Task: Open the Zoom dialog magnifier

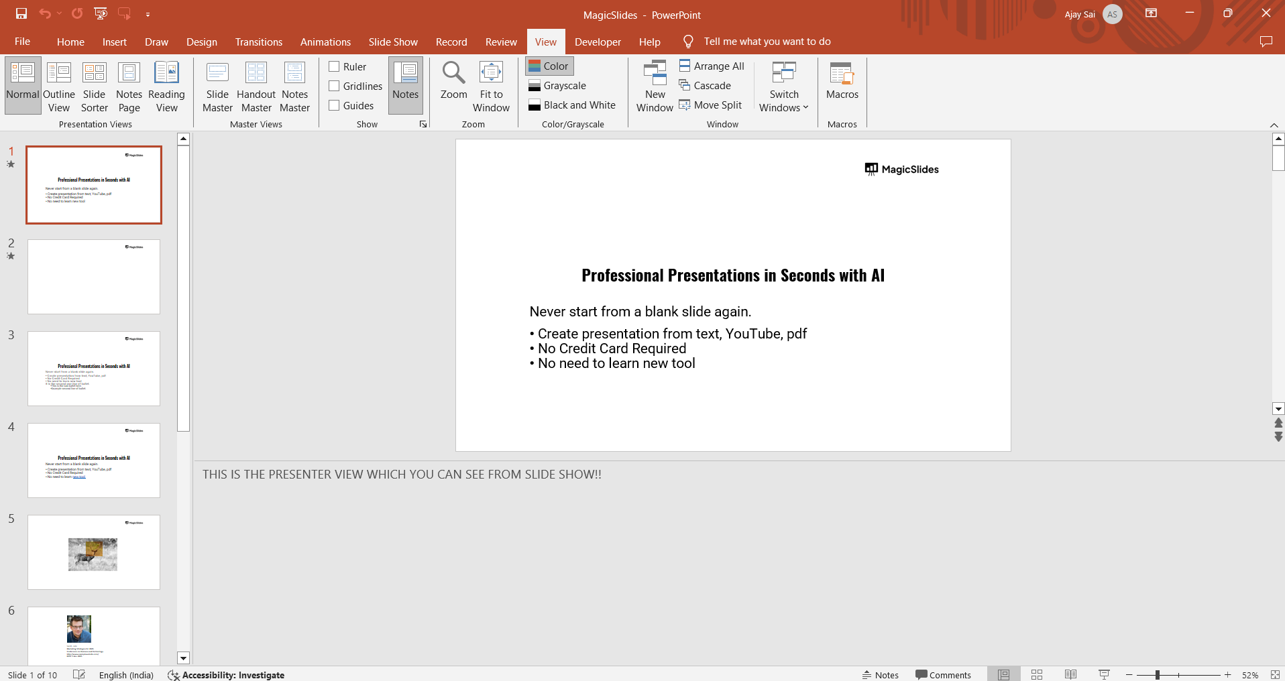Action: 453,80
